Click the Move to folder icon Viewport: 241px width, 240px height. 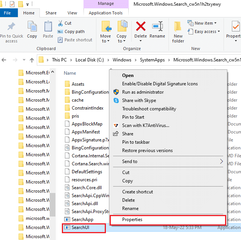click(106, 27)
